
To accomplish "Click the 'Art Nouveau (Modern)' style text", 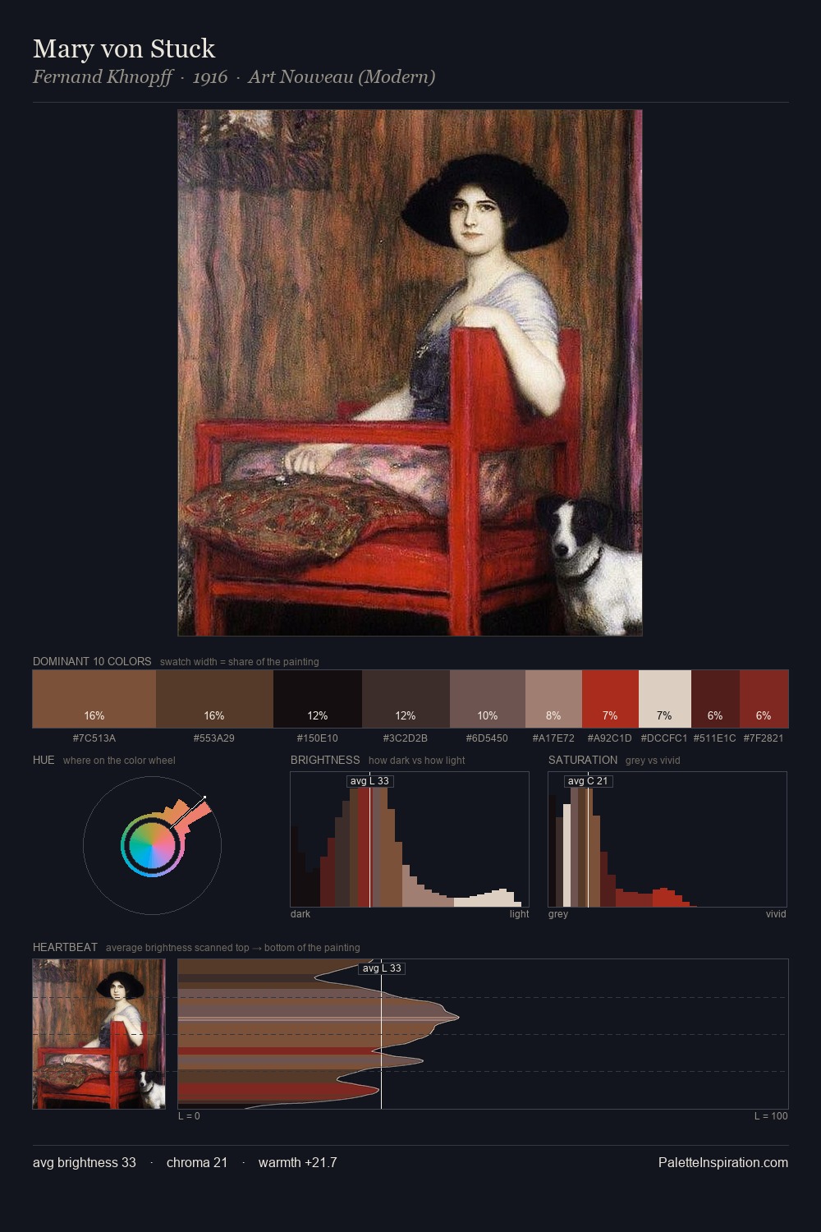I will (x=342, y=77).
